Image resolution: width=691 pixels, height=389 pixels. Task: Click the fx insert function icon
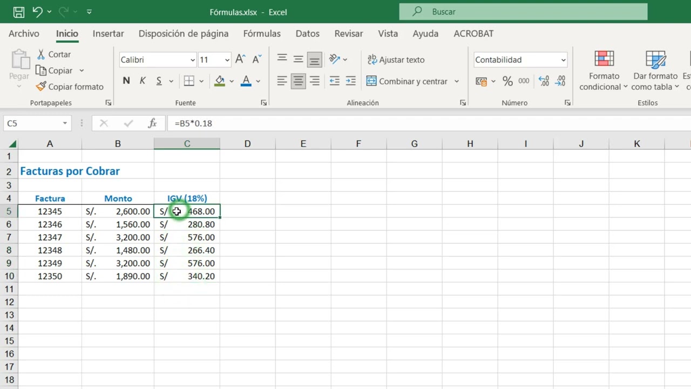152,123
